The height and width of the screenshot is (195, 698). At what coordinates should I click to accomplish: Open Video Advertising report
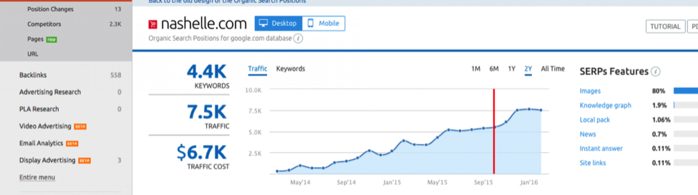point(45,126)
